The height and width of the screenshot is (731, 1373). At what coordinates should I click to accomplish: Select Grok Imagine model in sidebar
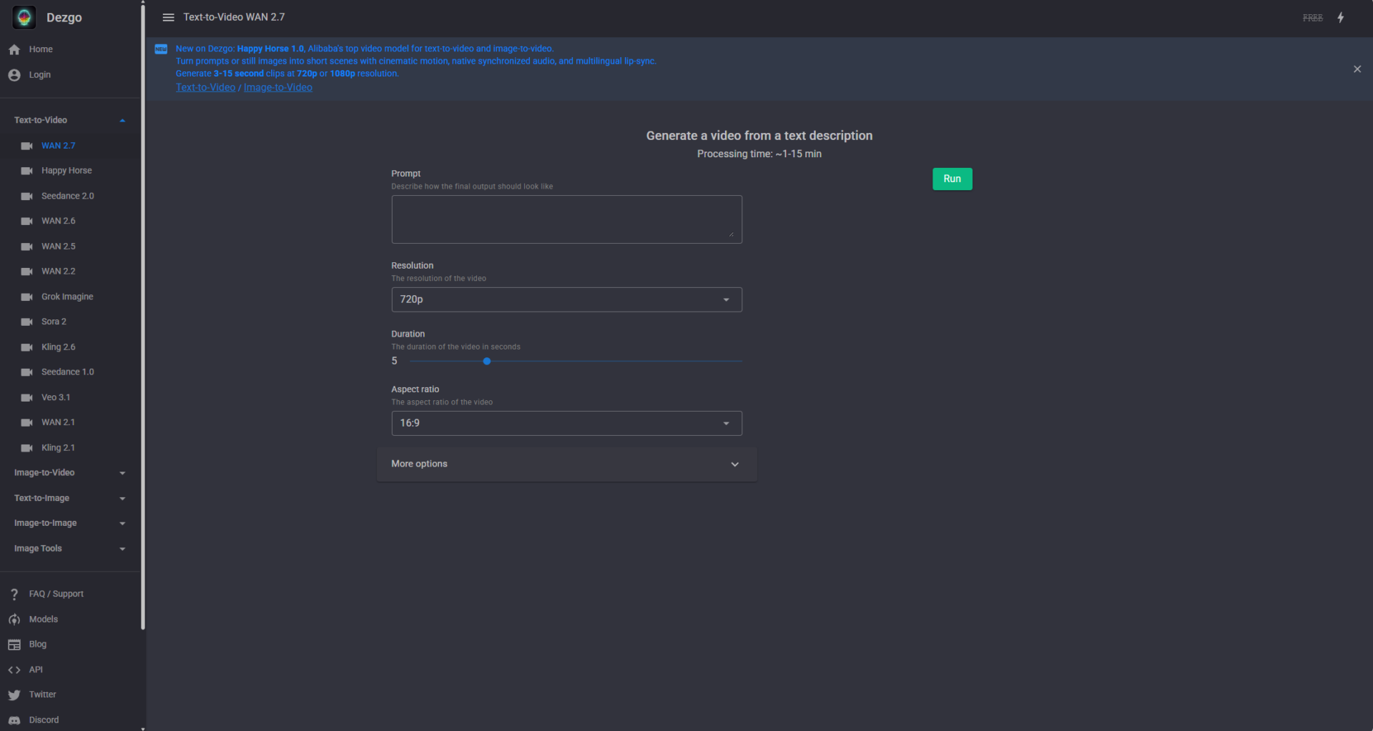(x=70, y=297)
